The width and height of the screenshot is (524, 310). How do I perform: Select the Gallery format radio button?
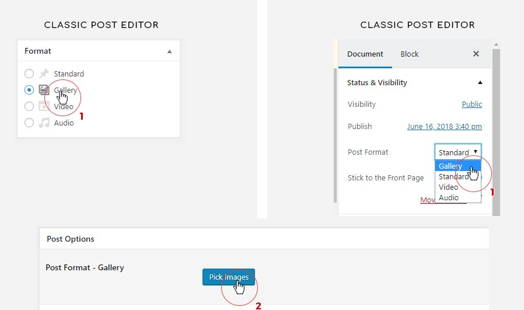29,90
